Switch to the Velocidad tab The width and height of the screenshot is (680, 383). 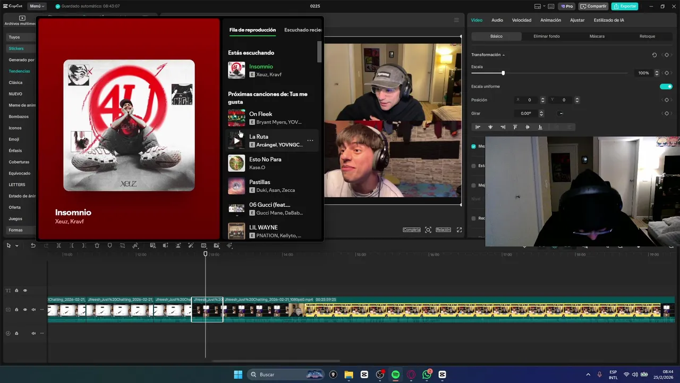pyautogui.click(x=522, y=20)
